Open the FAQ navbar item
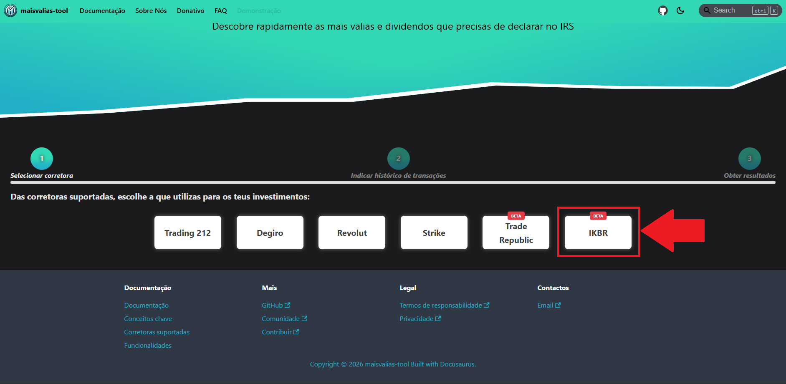This screenshot has width=786, height=384. pos(220,11)
